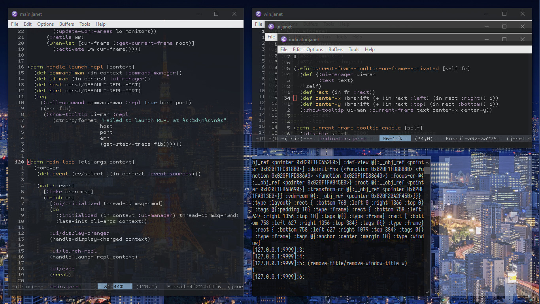
Task: Click the Emacs icon in ui.janet title bar
Action: point(271,27)
